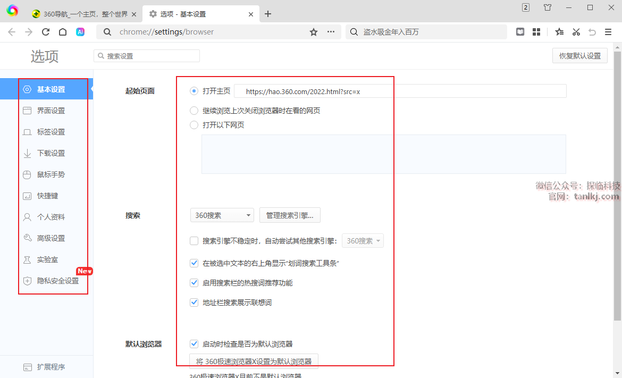622x378 pixels.
Task: Open the address bar more options ellipsis
Action: pyautogui.click(x=331, y=32)
